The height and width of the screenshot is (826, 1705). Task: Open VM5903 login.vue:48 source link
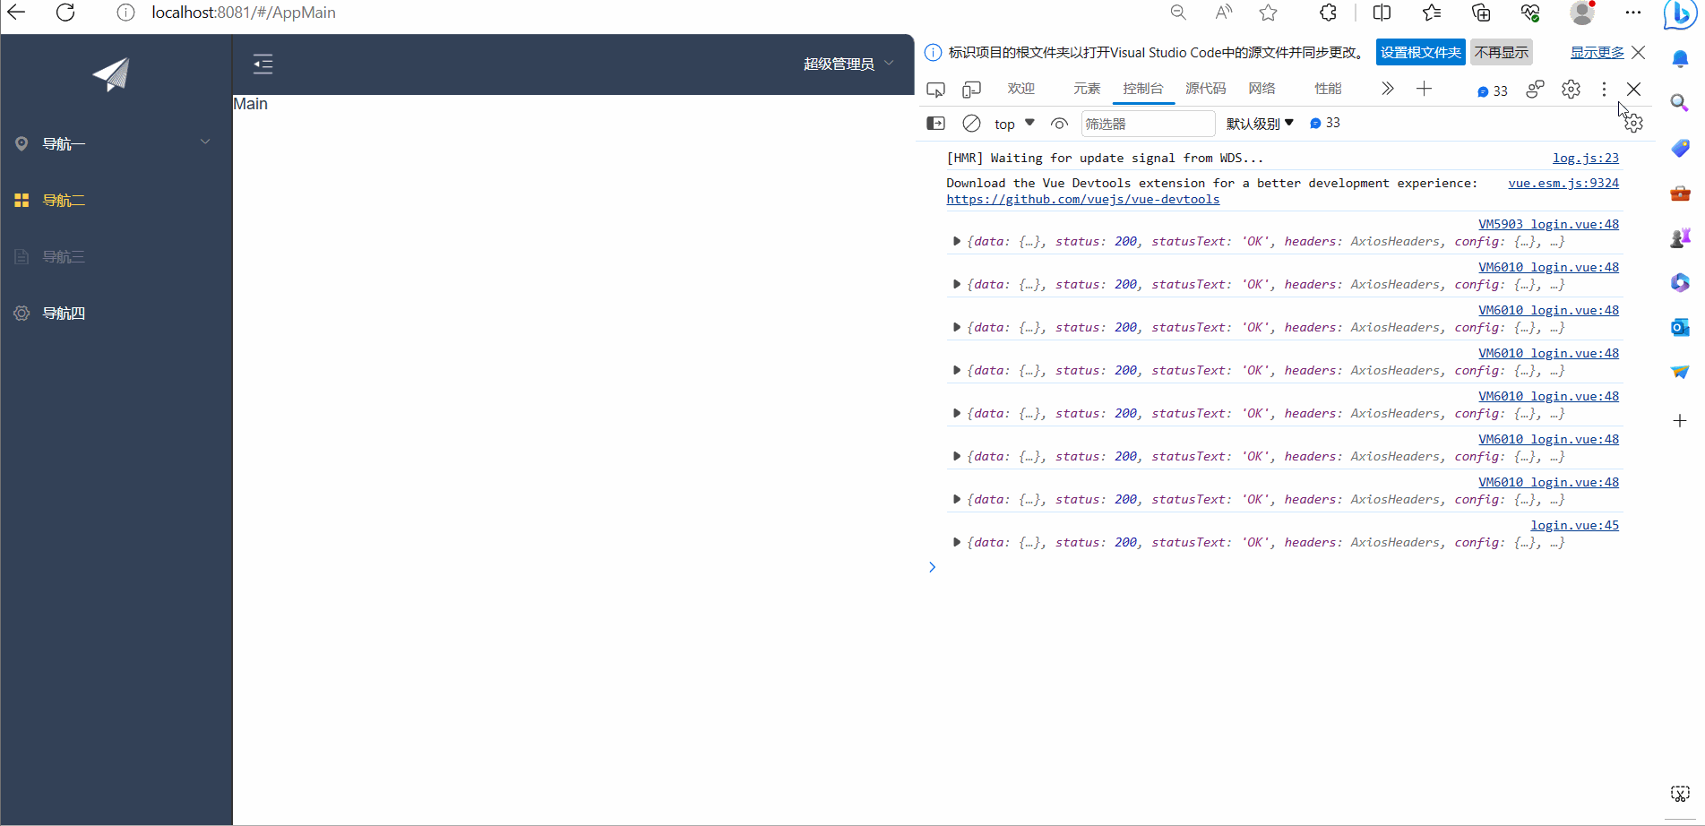tap(1548, 224)
